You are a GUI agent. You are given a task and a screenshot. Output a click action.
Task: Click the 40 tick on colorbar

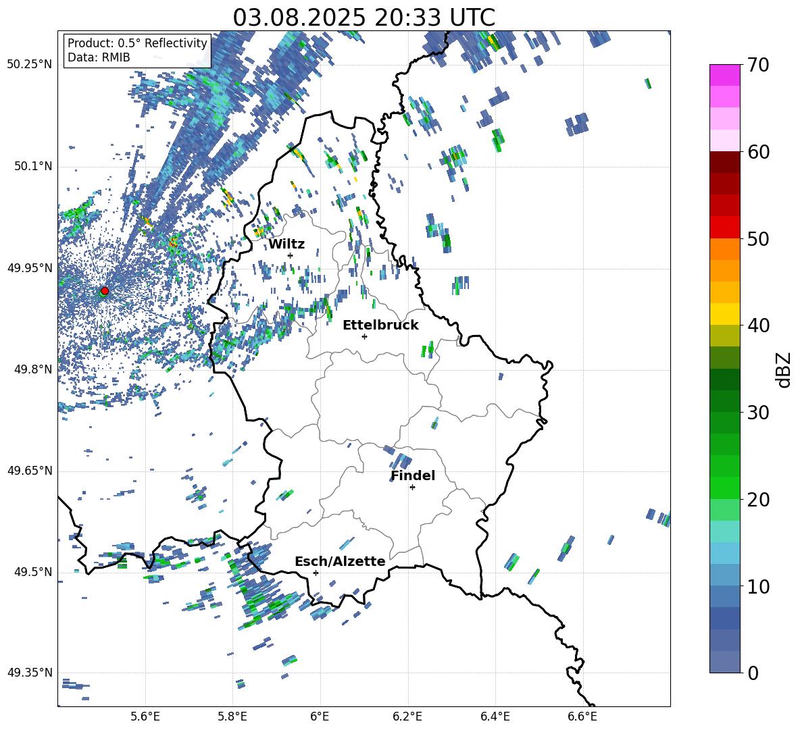[x=757, y=325]
